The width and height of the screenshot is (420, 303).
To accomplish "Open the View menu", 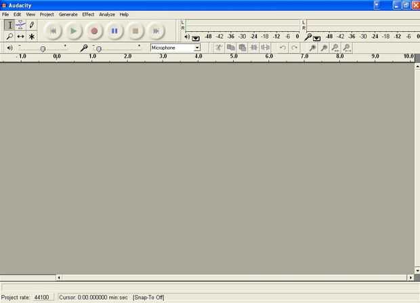I will tap(30, 14).
